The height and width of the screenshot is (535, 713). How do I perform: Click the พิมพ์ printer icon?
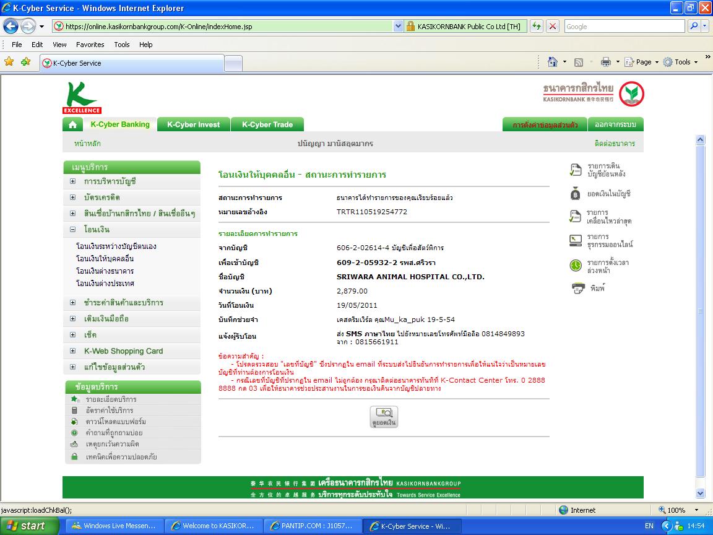578,288
